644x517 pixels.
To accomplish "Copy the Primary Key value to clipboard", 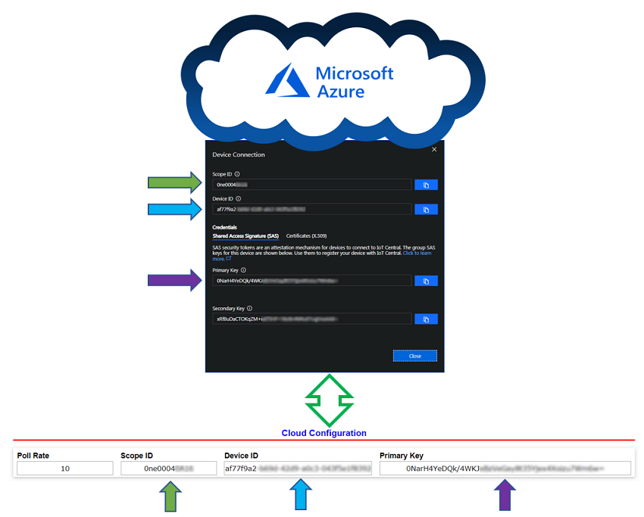I will (x=426, y=281).
